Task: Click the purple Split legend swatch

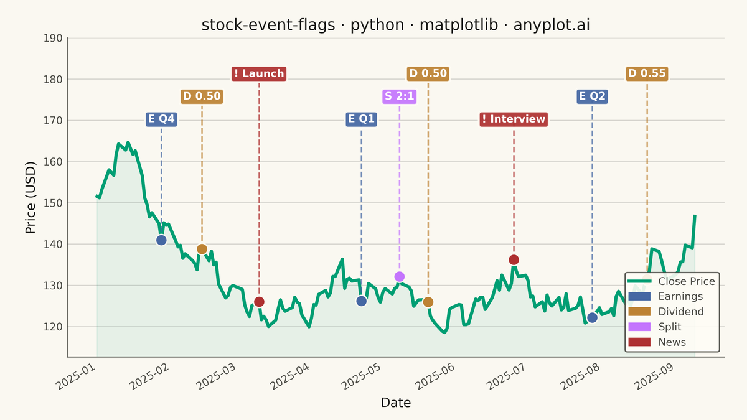Action: [x=640, y=327]
